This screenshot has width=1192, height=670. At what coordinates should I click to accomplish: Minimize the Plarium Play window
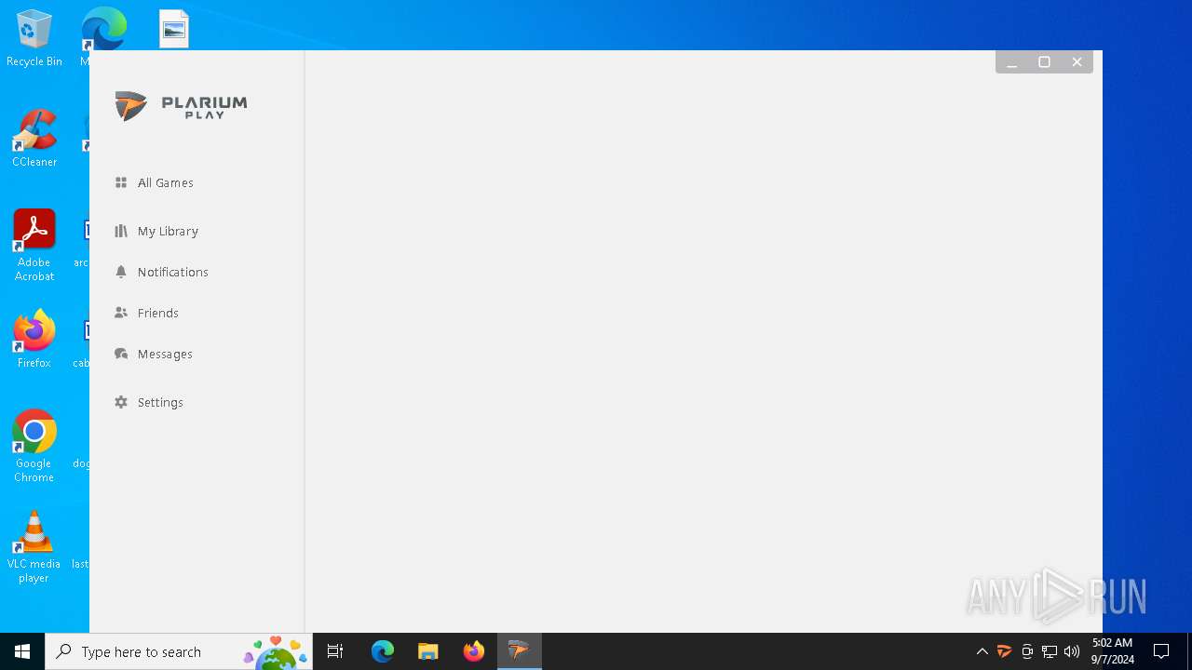click(1011, 62)
